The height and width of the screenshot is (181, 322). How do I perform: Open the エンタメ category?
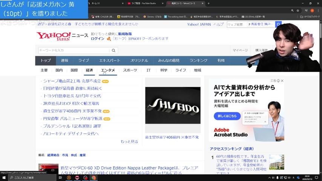108,70
